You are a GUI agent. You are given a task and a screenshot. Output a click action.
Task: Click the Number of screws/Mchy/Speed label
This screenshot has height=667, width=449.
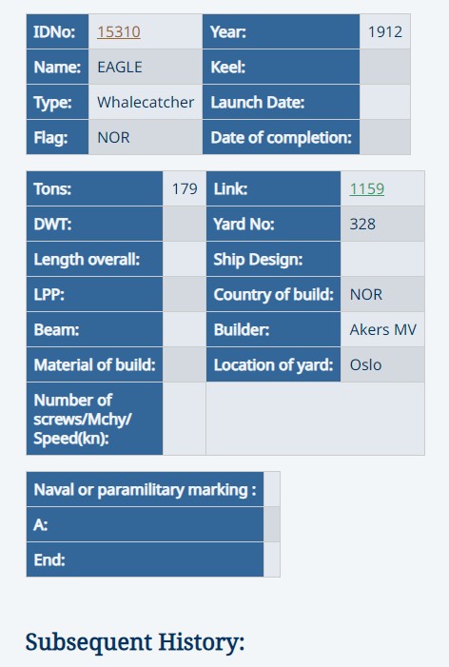pos(83,419)
